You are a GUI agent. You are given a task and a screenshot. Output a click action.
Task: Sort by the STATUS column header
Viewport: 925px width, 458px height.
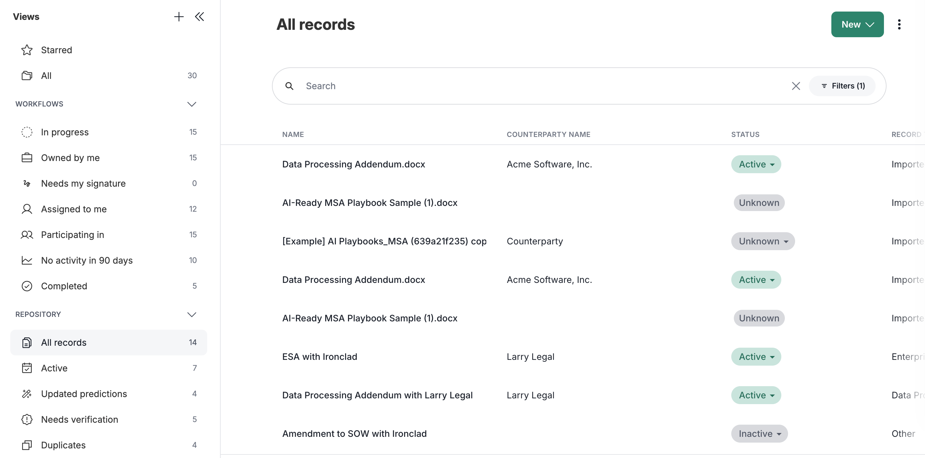tap(745, 134)
